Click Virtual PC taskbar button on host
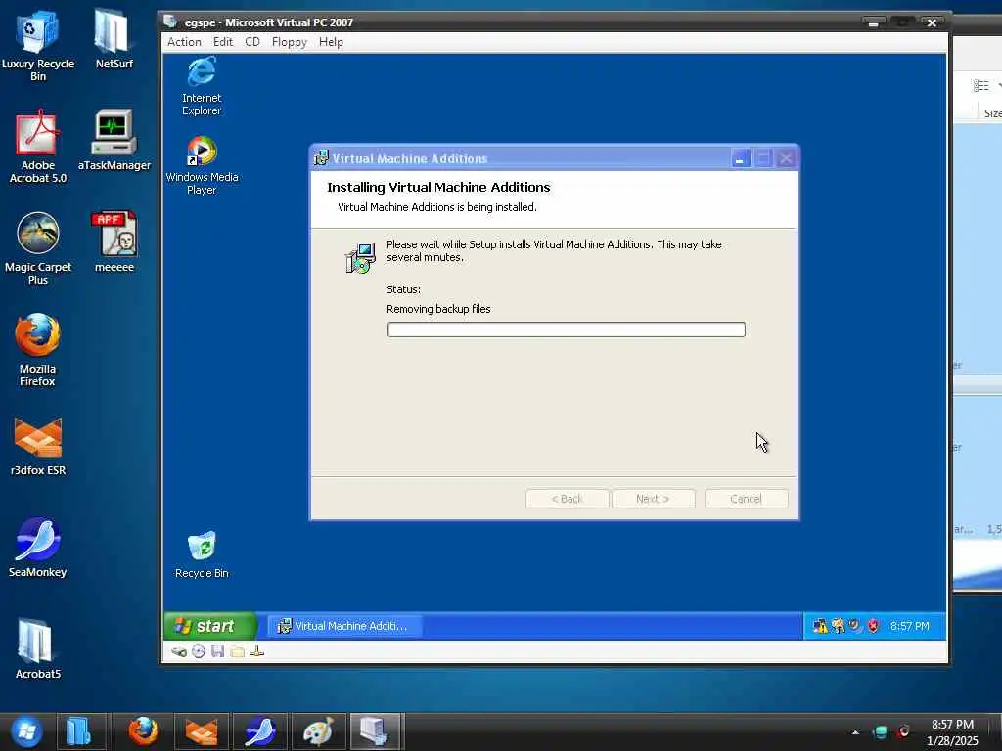Image resolution: width=1002 pixels, height=751 pixels. point(376,731)
